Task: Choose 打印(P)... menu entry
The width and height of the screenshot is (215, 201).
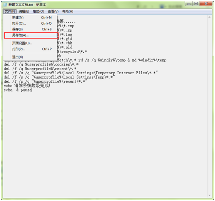Action: click(30, 49)
